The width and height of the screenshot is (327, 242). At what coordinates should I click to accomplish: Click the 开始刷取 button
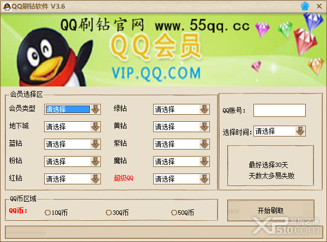[x=271, y=210]
